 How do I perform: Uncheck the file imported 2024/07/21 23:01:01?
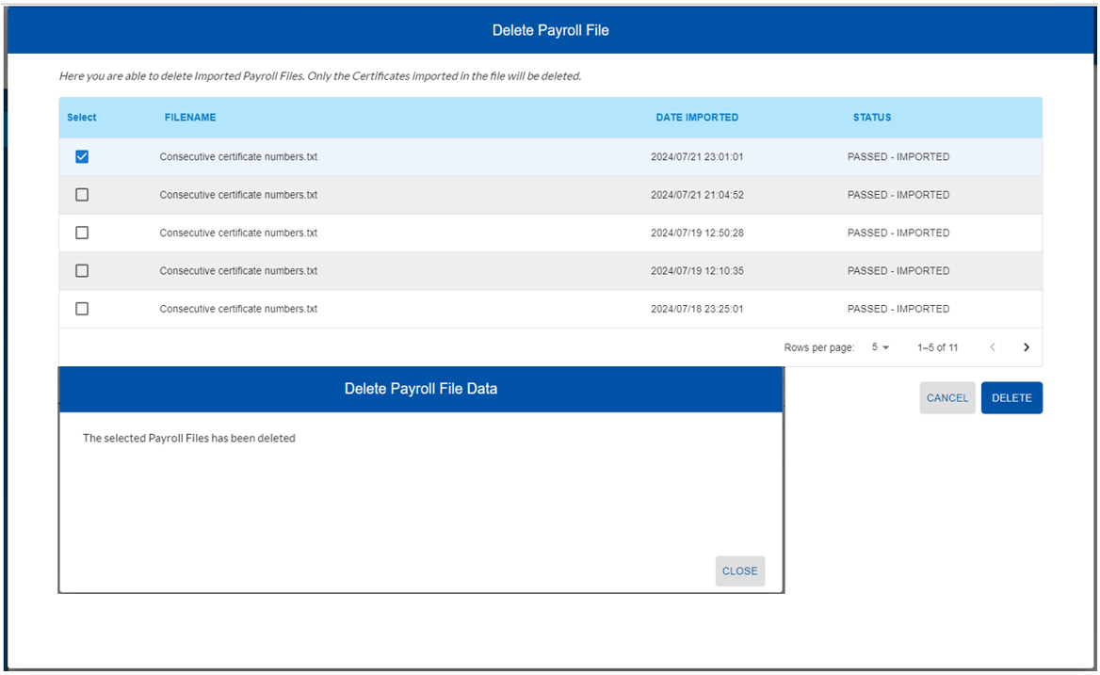tap(82, 157)
